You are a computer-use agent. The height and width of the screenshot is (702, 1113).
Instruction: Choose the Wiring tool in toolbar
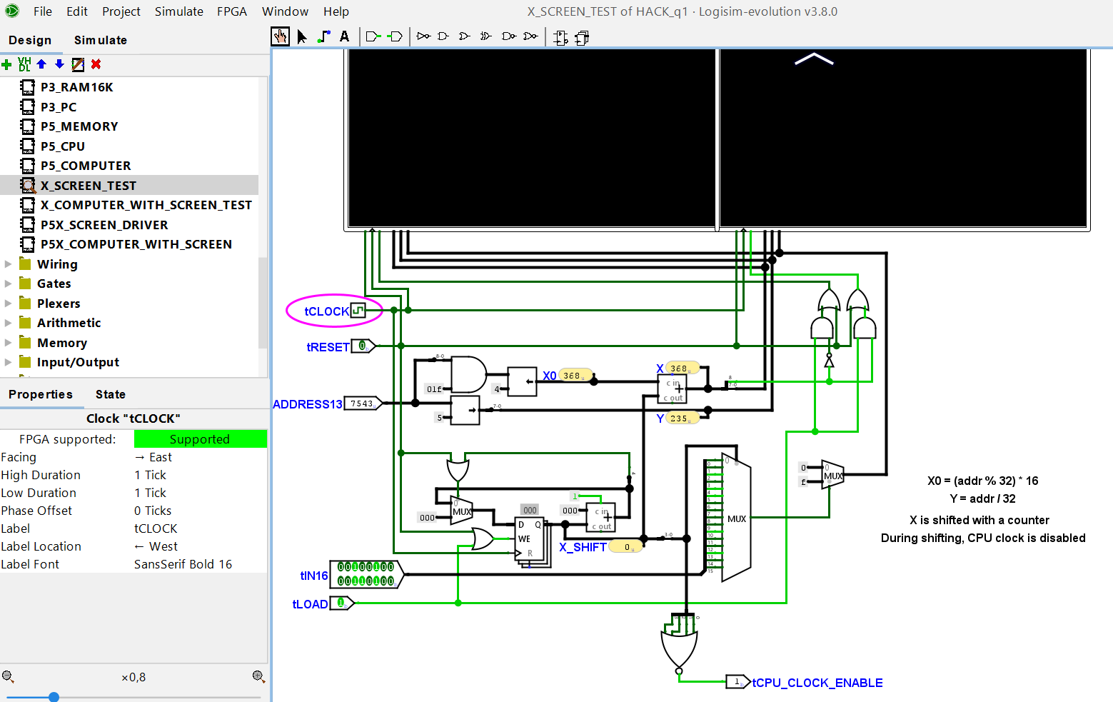323,36
